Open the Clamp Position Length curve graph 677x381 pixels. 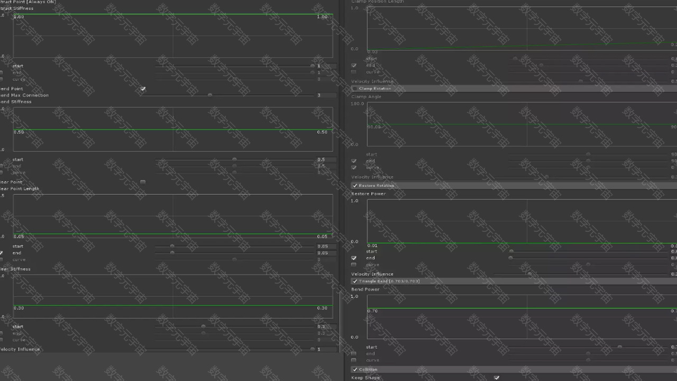pyautogui.click(x=522, y=29)
